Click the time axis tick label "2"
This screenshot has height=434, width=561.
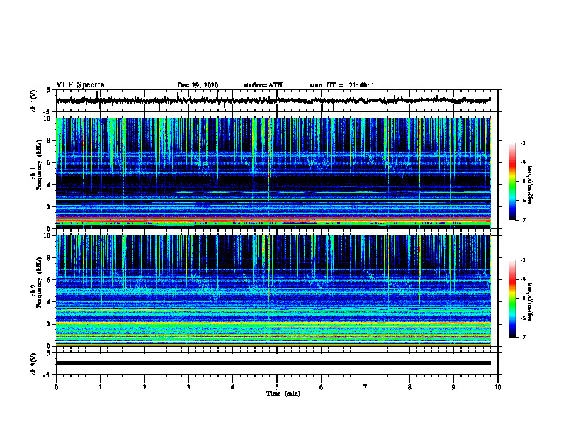pyautogui.click(x=144, y=387)
